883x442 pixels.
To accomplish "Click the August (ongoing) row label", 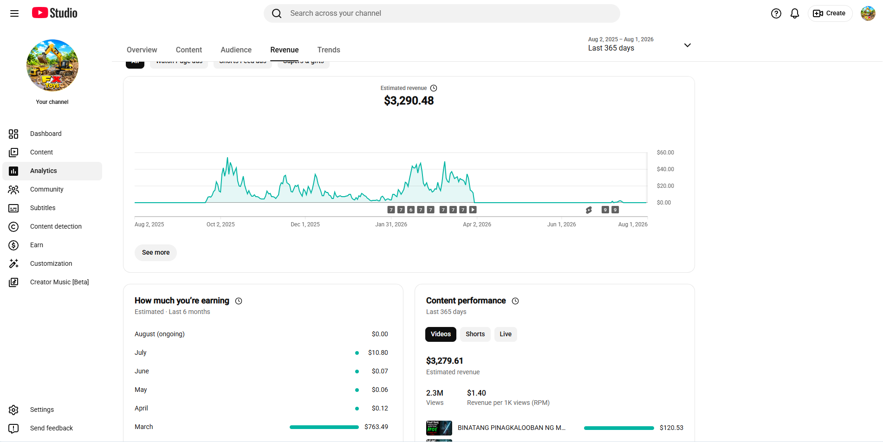I will (160, 334).
